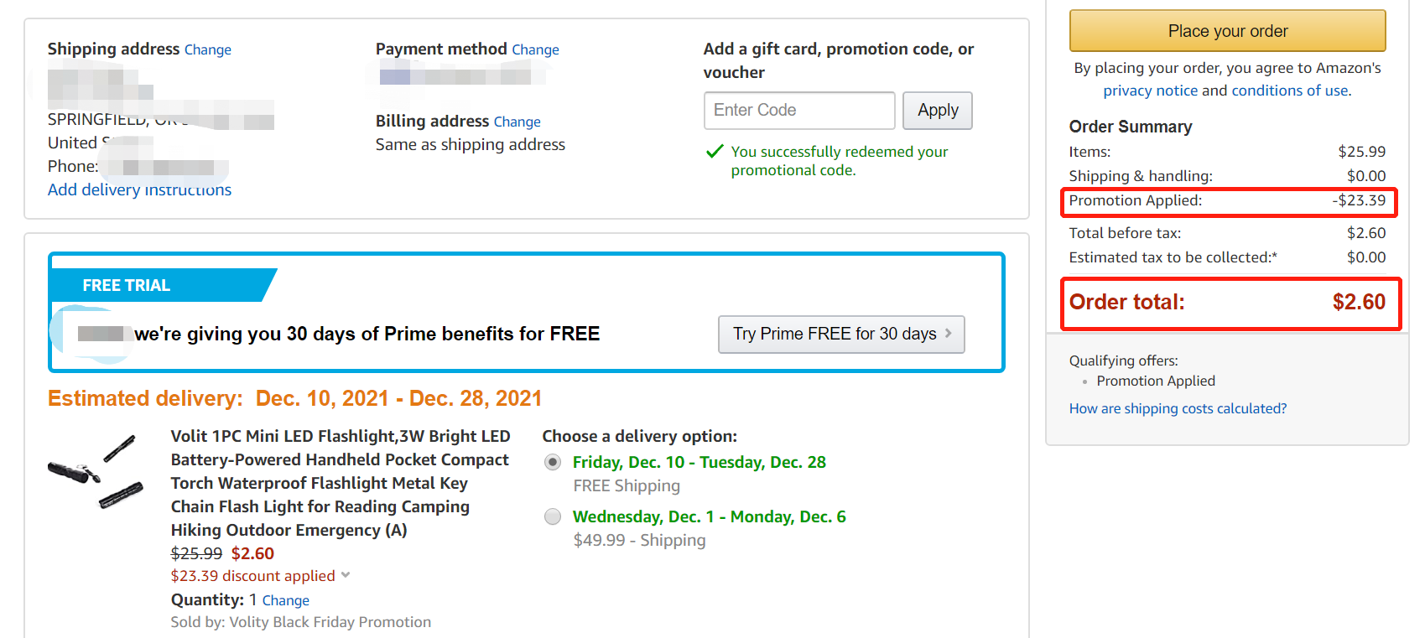Open Add delivery instructions link

[139, 189]
